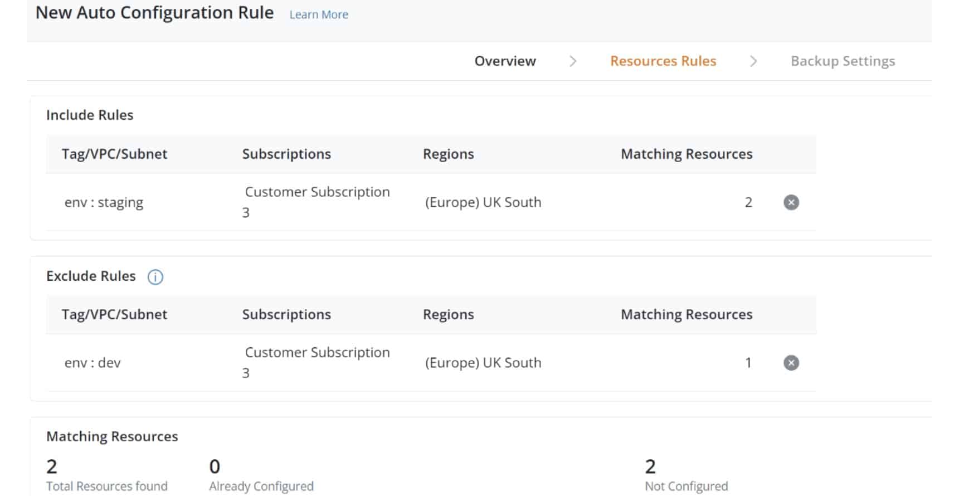Click Tag/VPC/Subnet header in Include Rules
The image size is (959, 496).
[x=114, y=154]
